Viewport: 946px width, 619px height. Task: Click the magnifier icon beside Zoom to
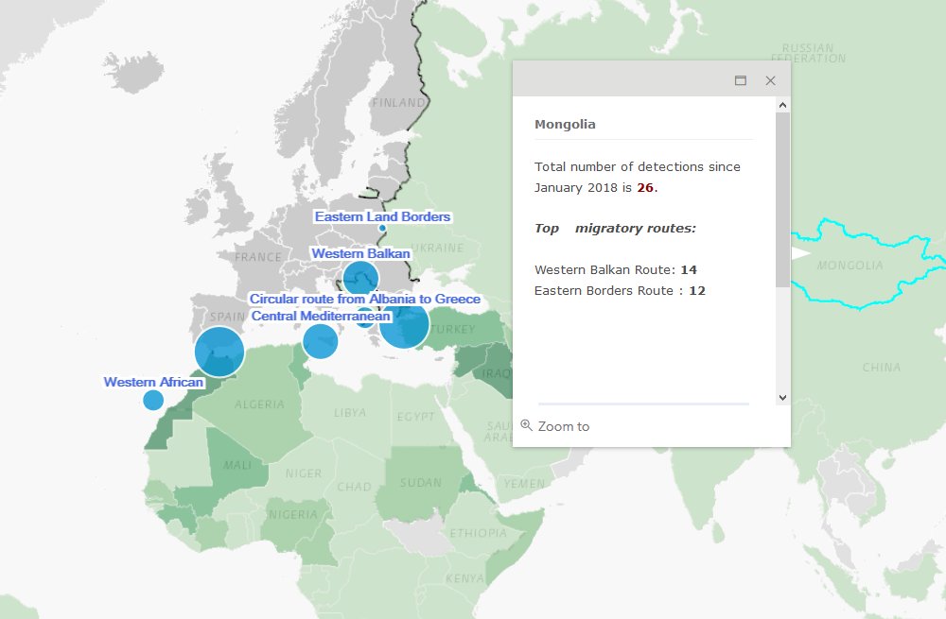(526, 425)
